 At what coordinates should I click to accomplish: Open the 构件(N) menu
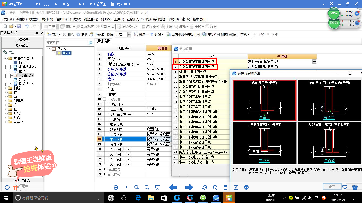(x=47, y=19)
